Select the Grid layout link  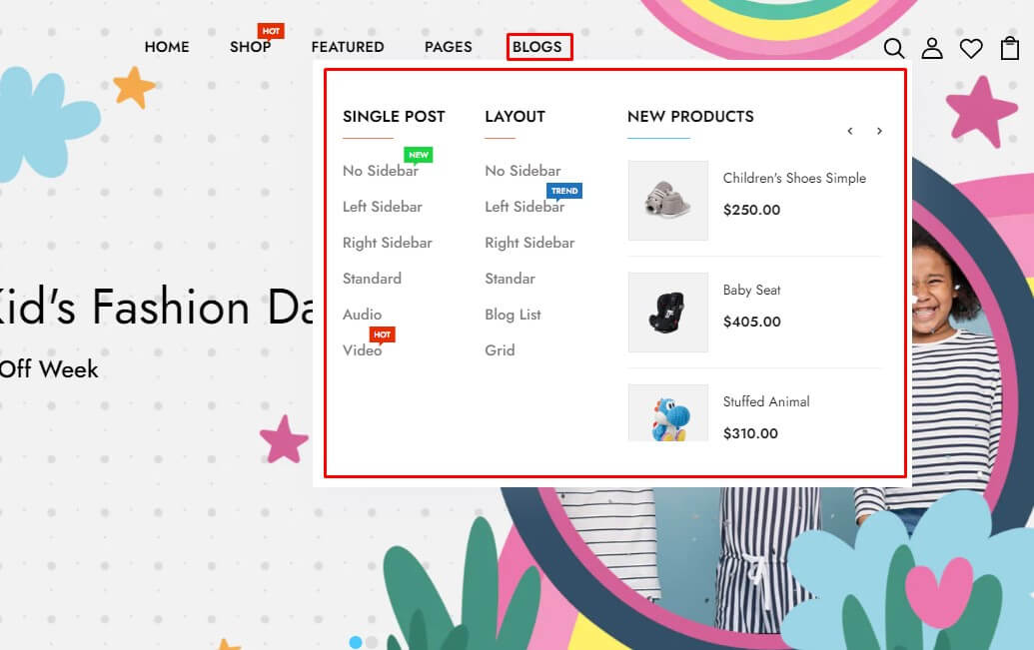(x=500, y=350)
